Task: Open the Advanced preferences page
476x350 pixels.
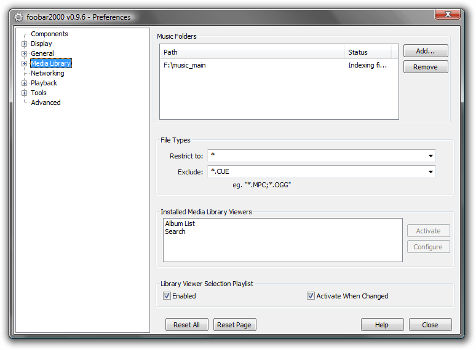Action: [x=46, y=103]
